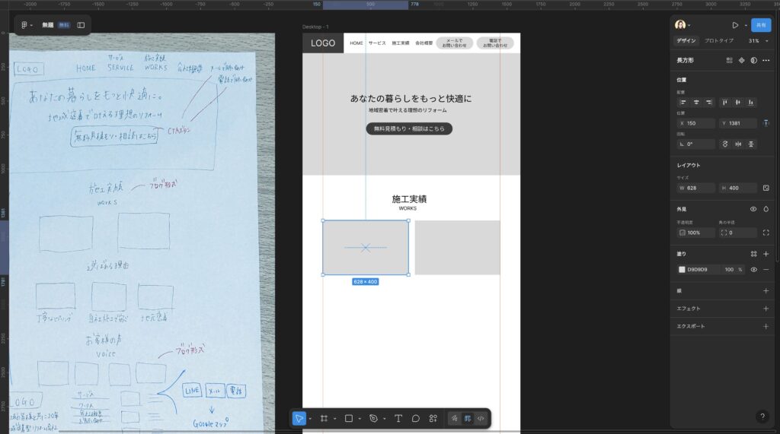The width and height of the screenshot is (780, 434).
Task: Click the blue 共有 share button
Action: click(760, 25)
